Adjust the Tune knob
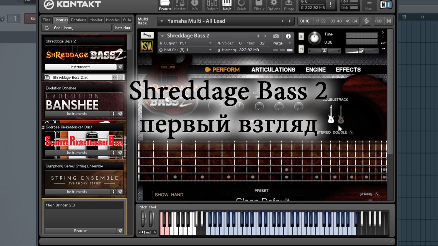438x246 pixels. (314, 38)
